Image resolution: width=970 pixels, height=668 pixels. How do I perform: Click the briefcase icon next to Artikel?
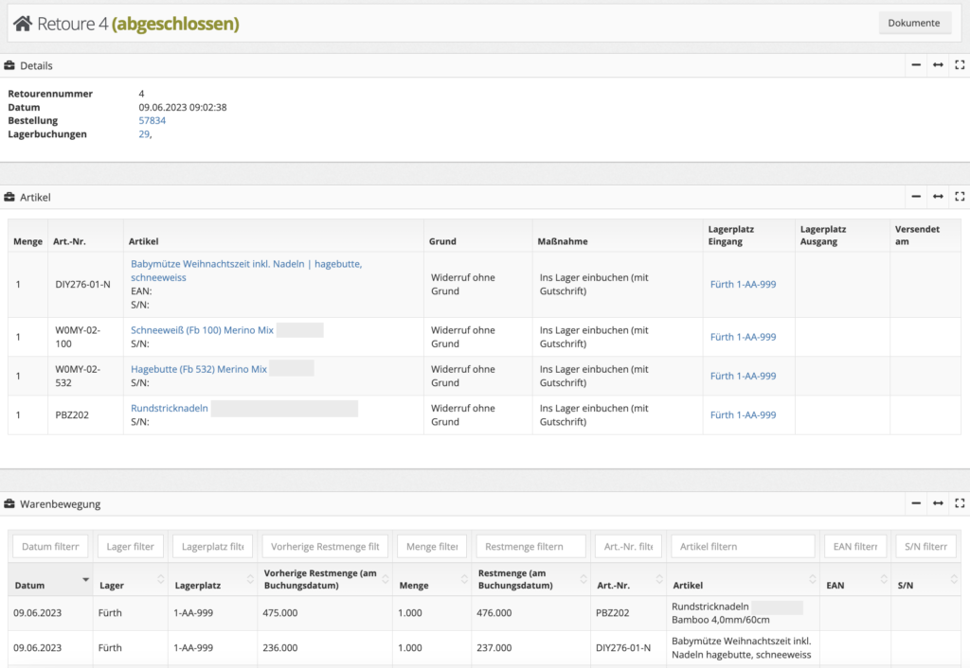click(x=9, y=197)
